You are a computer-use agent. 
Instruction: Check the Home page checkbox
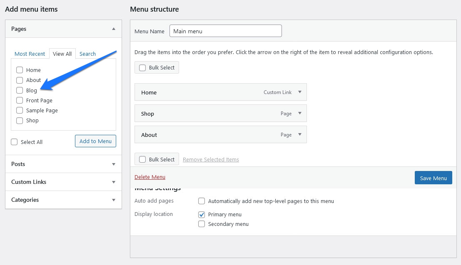tap(20, 70)
